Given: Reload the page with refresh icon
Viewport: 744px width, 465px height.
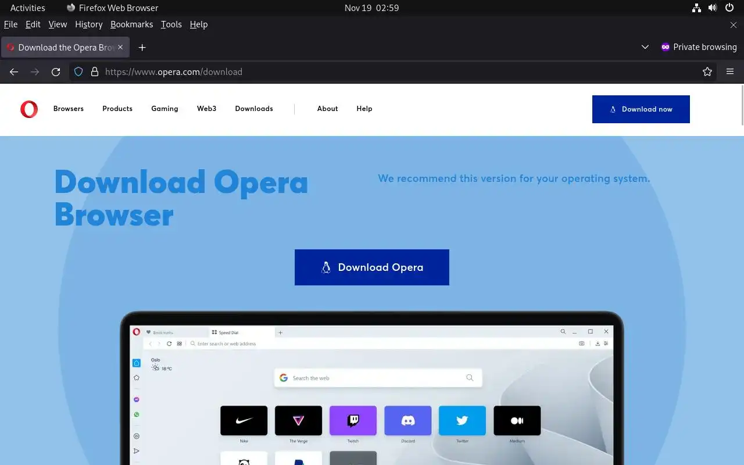Looking at the screenshot, I should (x=56, y=71).
